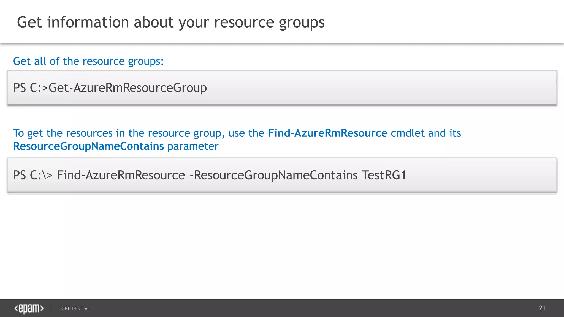This screenshot has width=564, height=317.
Task: Click the CONFIDENTIAL label in the footer
Action: (74, 308)
